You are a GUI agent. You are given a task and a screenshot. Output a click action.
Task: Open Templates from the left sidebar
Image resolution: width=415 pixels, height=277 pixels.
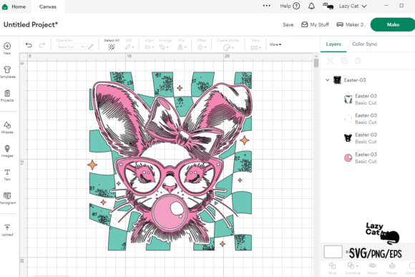(7, 72)
